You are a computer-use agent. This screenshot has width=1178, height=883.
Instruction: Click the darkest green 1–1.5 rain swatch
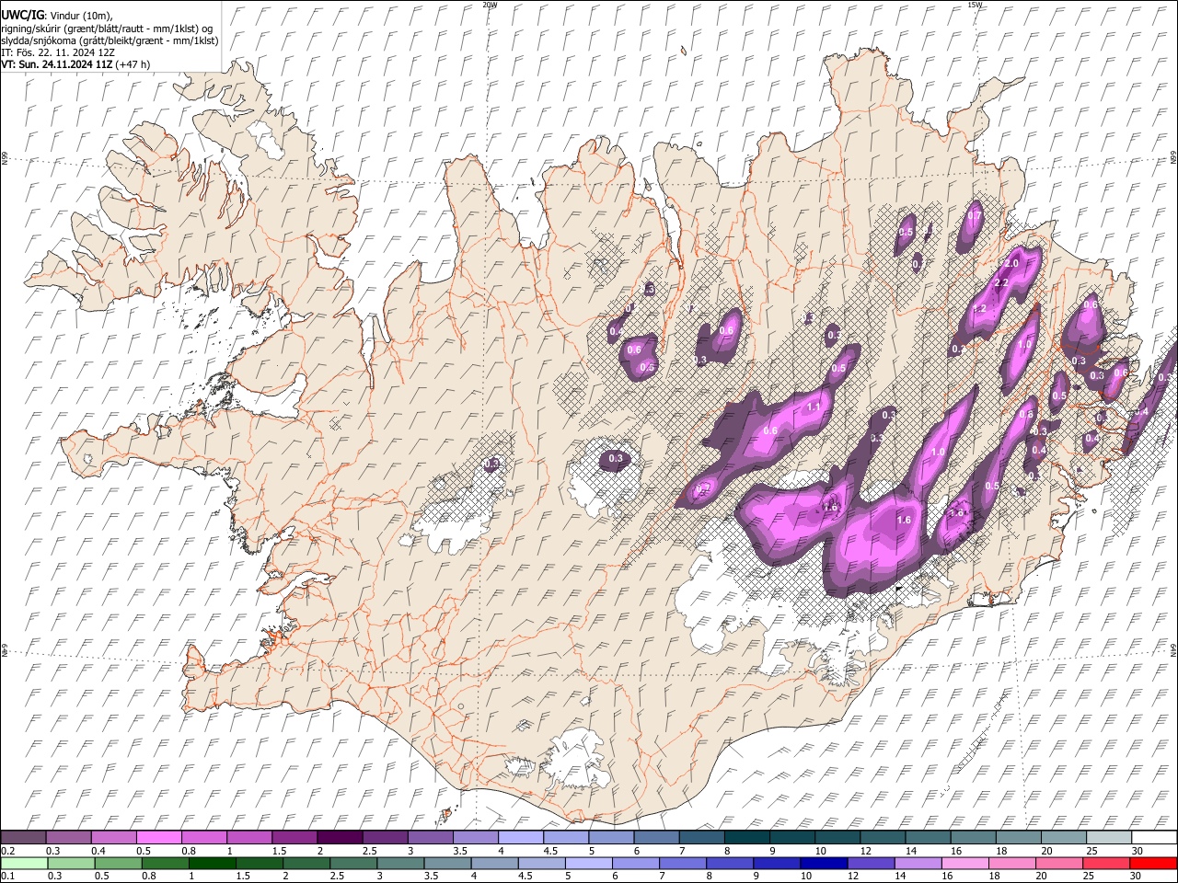(212, 863)
